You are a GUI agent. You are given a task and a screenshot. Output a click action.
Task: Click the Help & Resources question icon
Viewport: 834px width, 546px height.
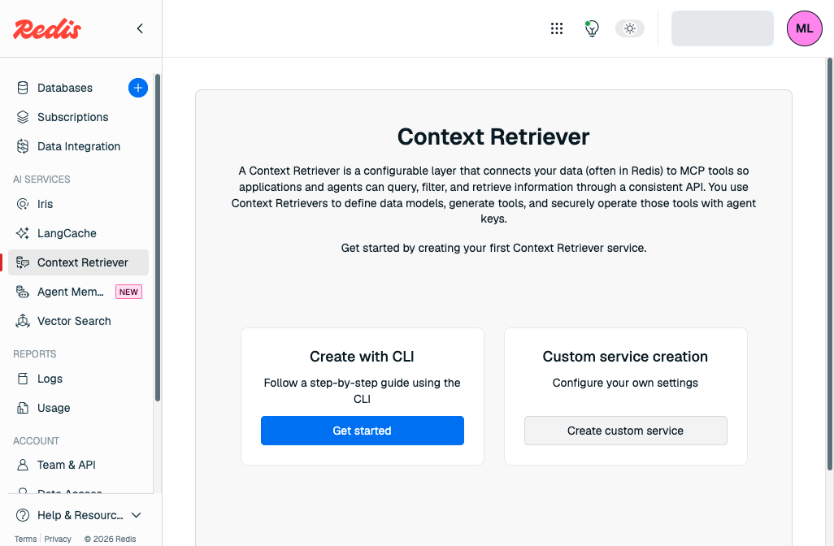(22, 515)
